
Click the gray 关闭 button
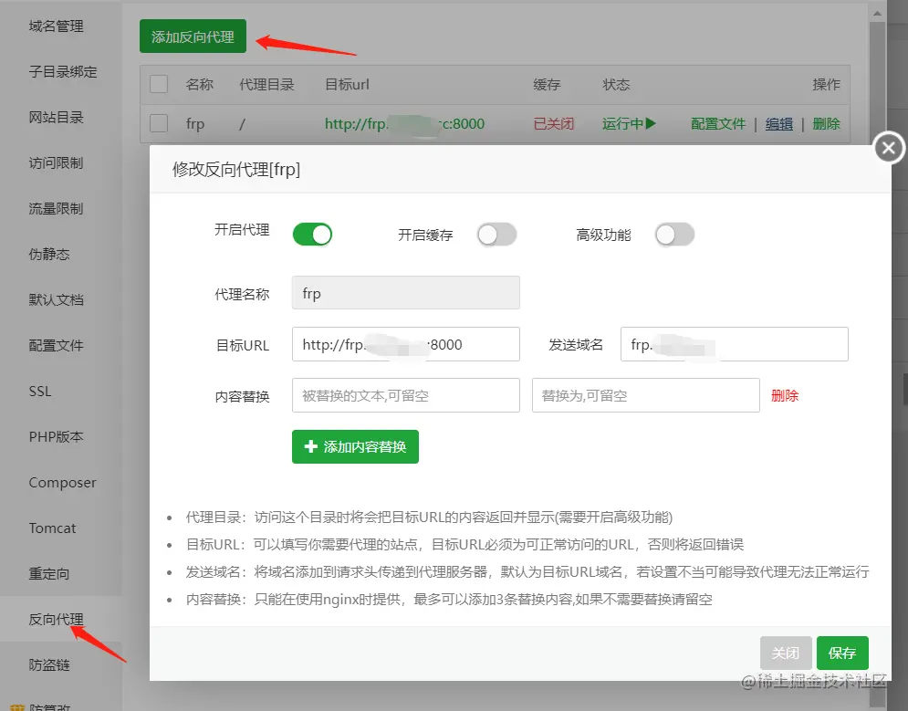pos(786,653)
